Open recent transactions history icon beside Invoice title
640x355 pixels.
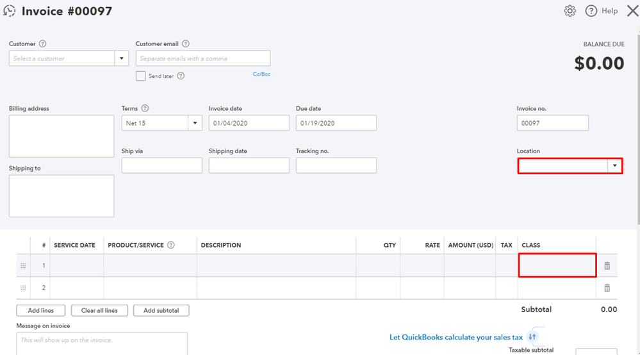click(9, 11)
